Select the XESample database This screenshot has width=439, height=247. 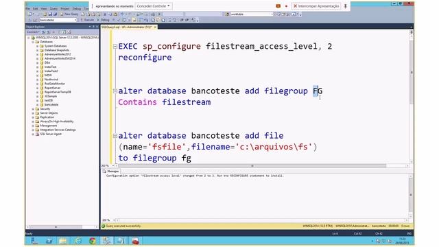tap(51, 96)
